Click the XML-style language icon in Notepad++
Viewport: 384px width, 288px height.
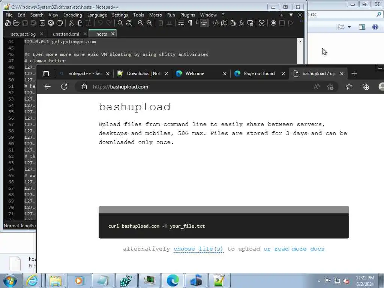(x=216, y=23)
